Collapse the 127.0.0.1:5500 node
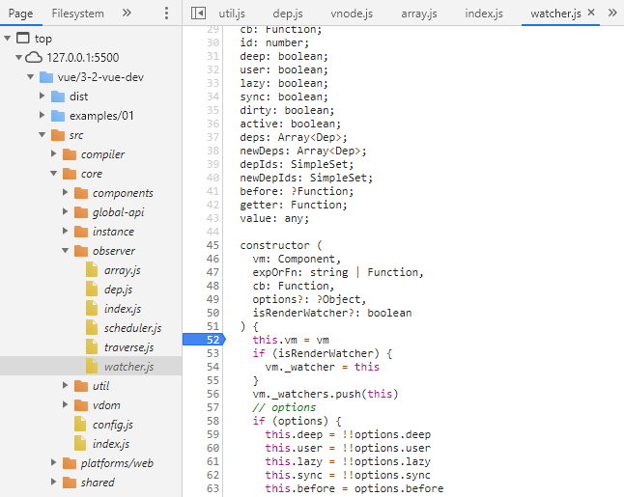Image resolution: width=624 pixels, height=497 pixels. coord(18,57)
